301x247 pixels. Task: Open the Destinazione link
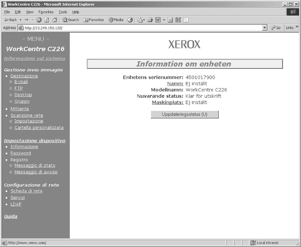[24, 76]
